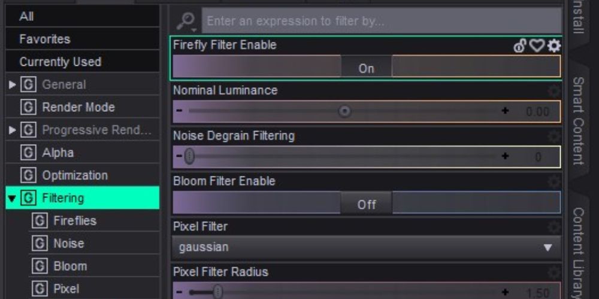Click the plus icon on Nominal Luminance
This screenshot has width=599, height=299.
[505, 111]
